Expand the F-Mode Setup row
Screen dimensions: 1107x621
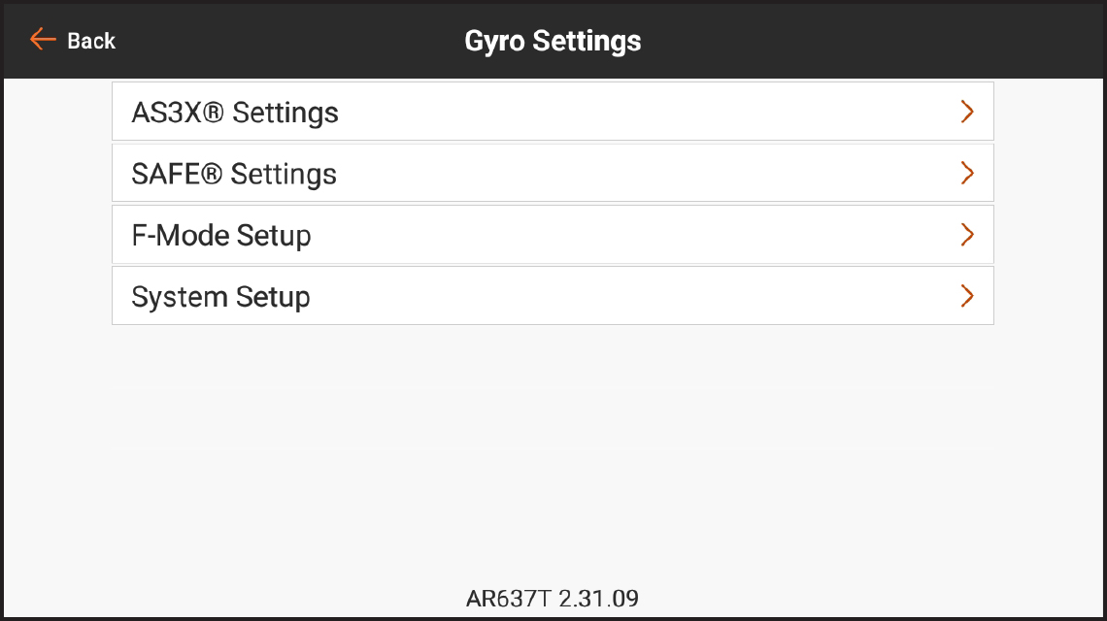point(553,234)
